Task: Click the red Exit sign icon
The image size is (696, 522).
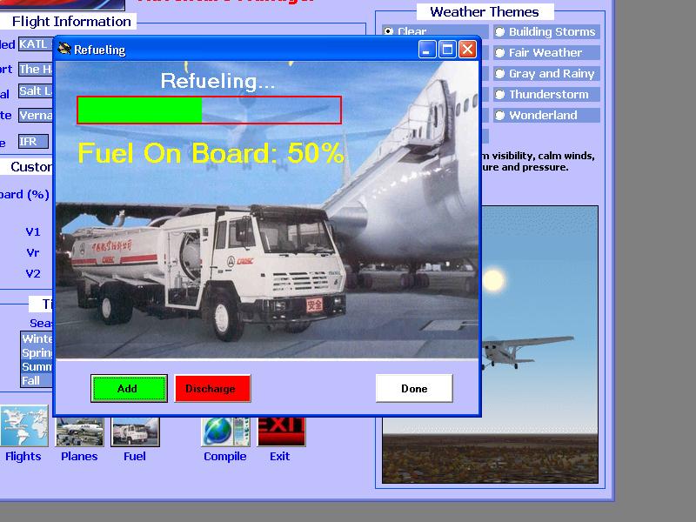Action: coord(281,432)
